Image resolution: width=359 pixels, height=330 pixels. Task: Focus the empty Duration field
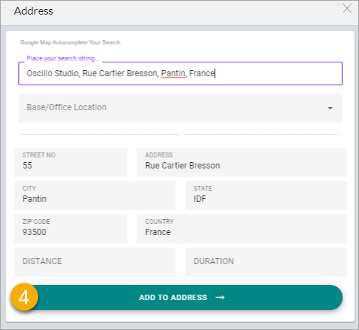[266, 262]
